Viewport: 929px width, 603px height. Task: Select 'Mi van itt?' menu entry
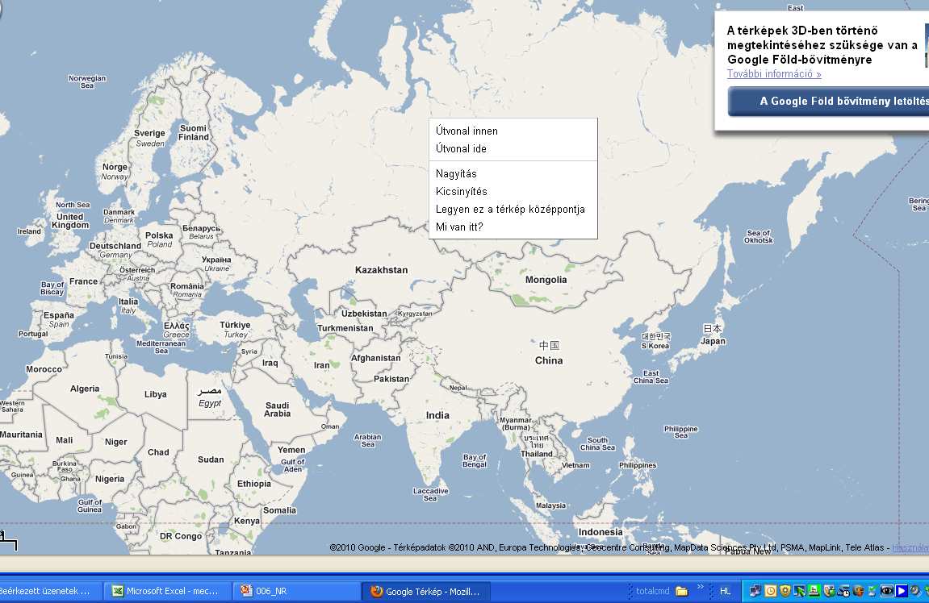[x=459, y=227]
